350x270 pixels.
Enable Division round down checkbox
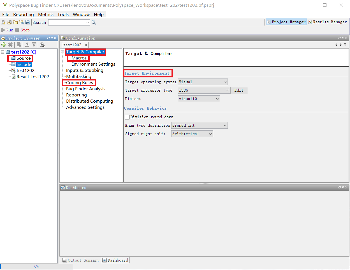pos(127,117)
